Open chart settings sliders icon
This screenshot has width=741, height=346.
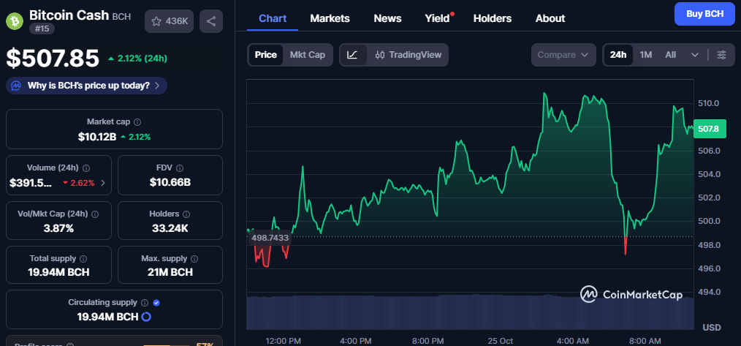pyautogui.click(x=721, y=55)
